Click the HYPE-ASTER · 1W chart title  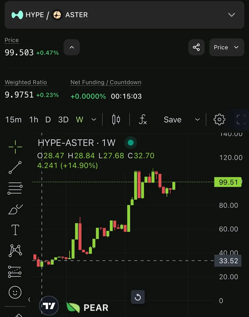tap(76, 143)
